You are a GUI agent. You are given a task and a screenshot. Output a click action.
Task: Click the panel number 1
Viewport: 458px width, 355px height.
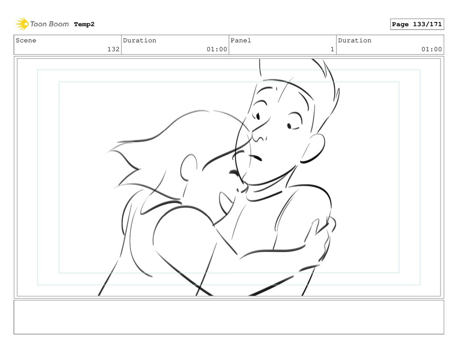coord(332,49)
